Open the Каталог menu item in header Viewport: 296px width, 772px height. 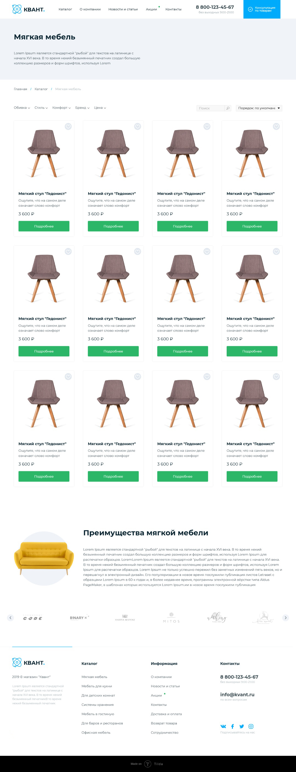(65, 9)
